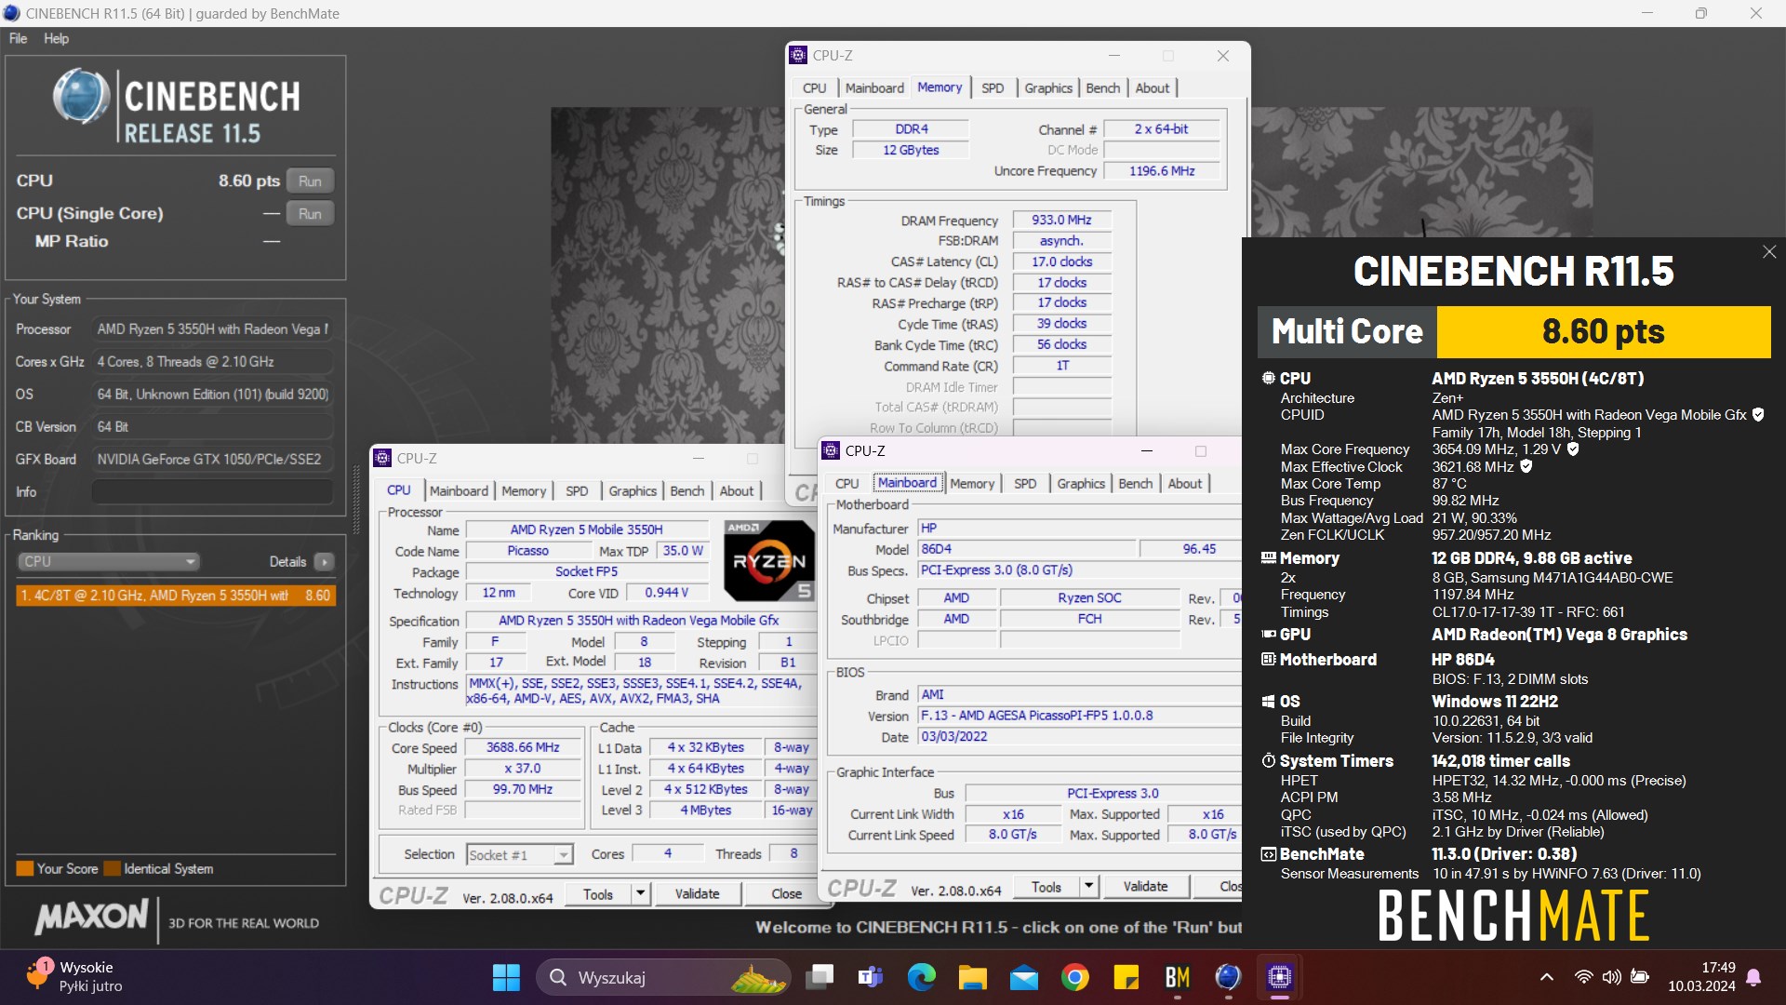Expand Tools dropdown arrow in CPU-Z CPU window

tap(640, 894)
